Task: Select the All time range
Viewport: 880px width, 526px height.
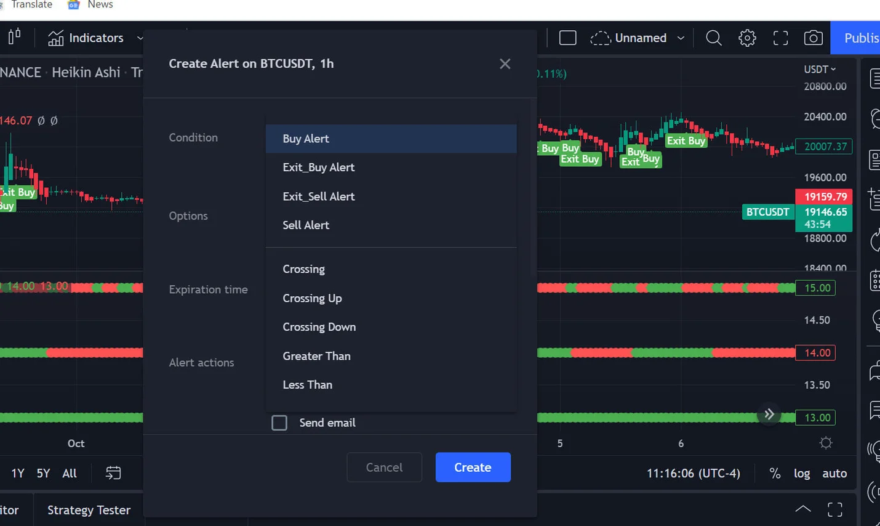Action: point(70,473)
